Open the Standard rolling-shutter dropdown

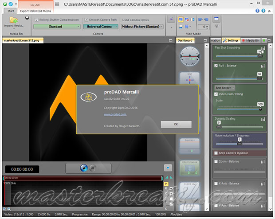(57, 27)
